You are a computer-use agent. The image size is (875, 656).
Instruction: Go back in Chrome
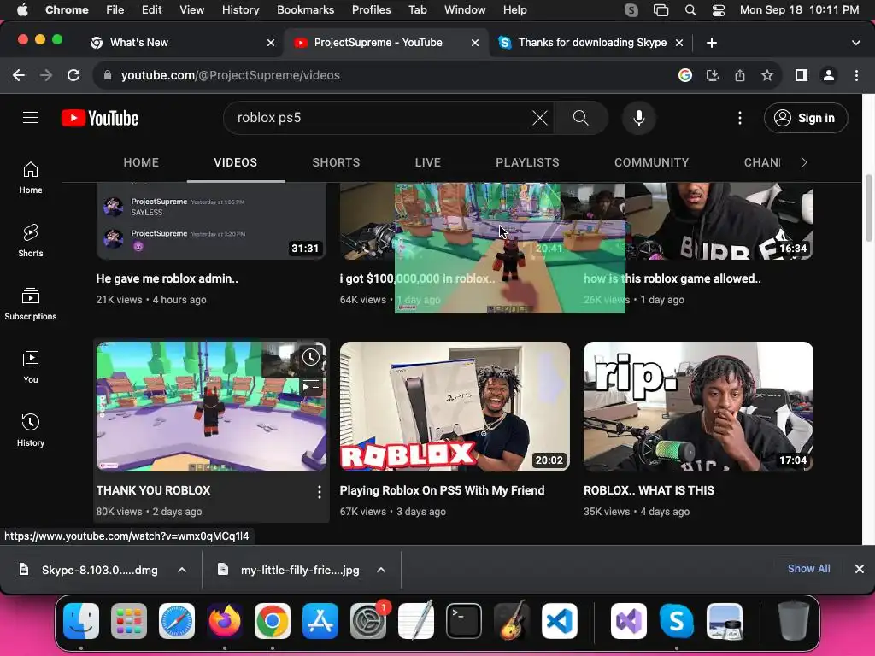[19, 75]
